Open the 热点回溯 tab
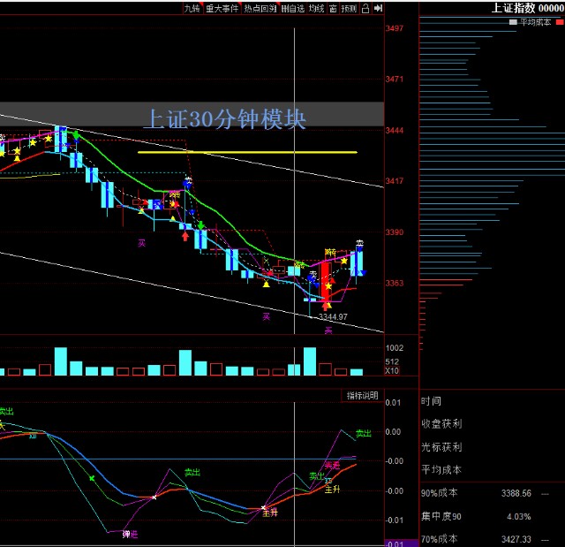 pyautogui.click(x=260, y=8)
